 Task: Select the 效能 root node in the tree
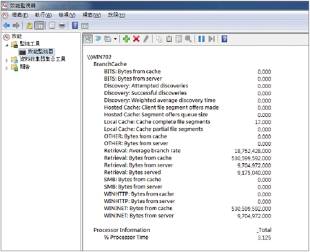click(17, 36)
